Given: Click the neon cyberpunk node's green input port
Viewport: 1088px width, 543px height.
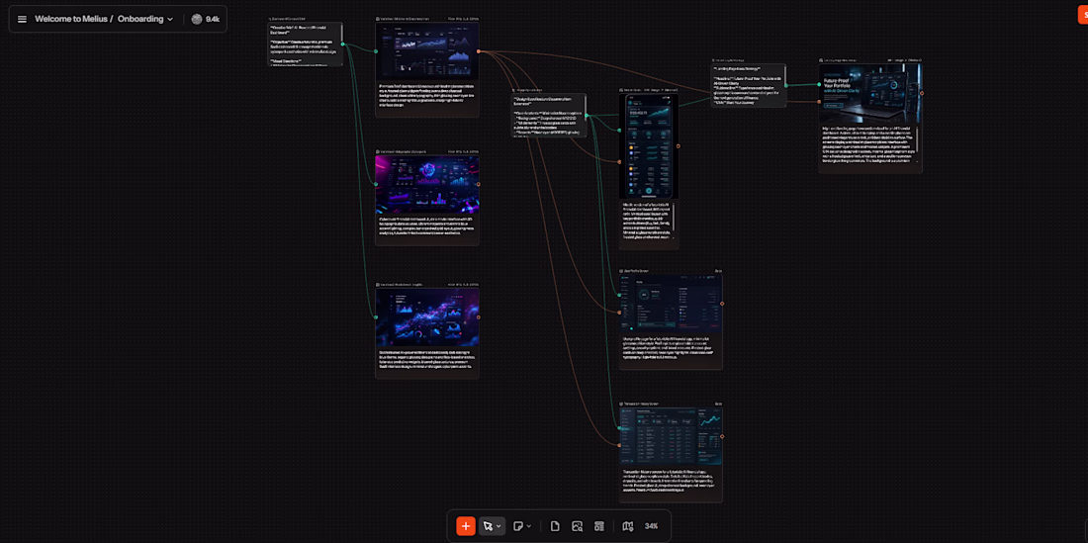Looking at the screenshot, I should 376,185.
